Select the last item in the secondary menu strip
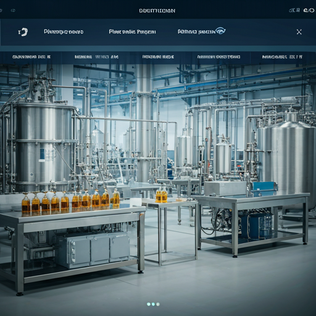 282,57
